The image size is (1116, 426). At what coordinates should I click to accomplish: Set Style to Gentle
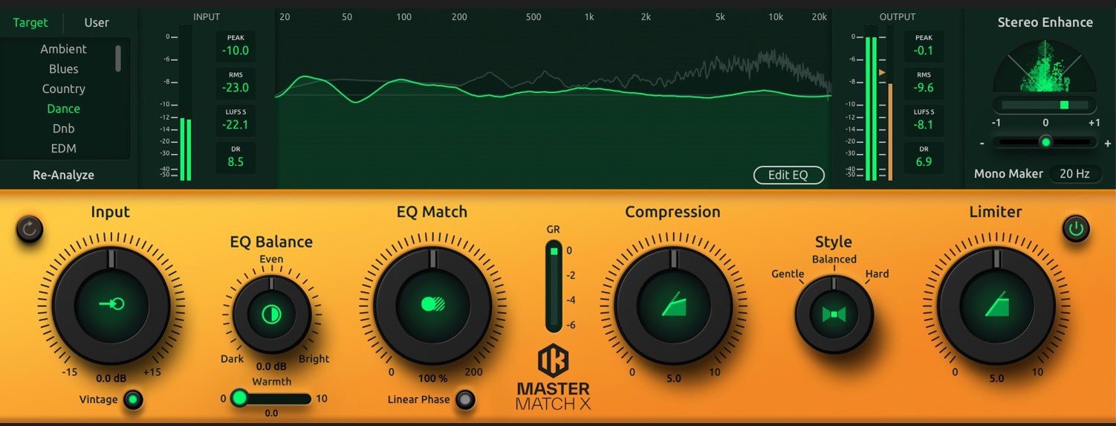click(x=788, y=274)
